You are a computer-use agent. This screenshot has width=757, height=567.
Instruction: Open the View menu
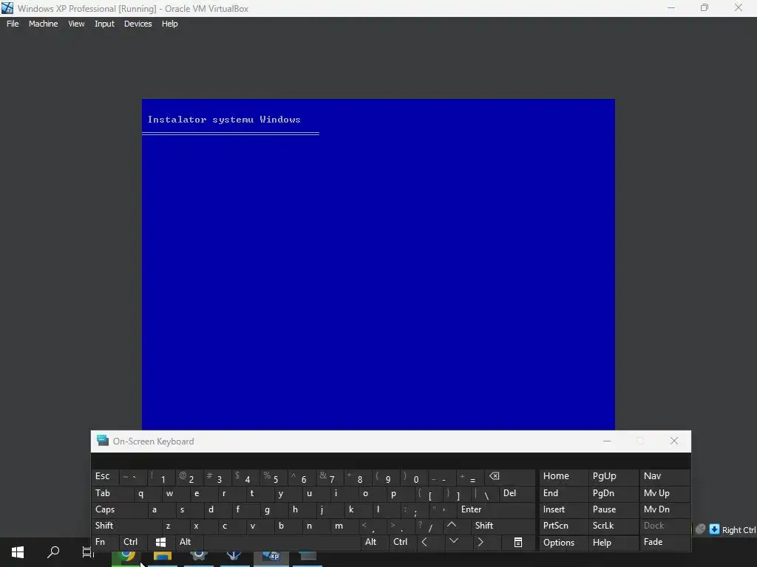point(76,24)
